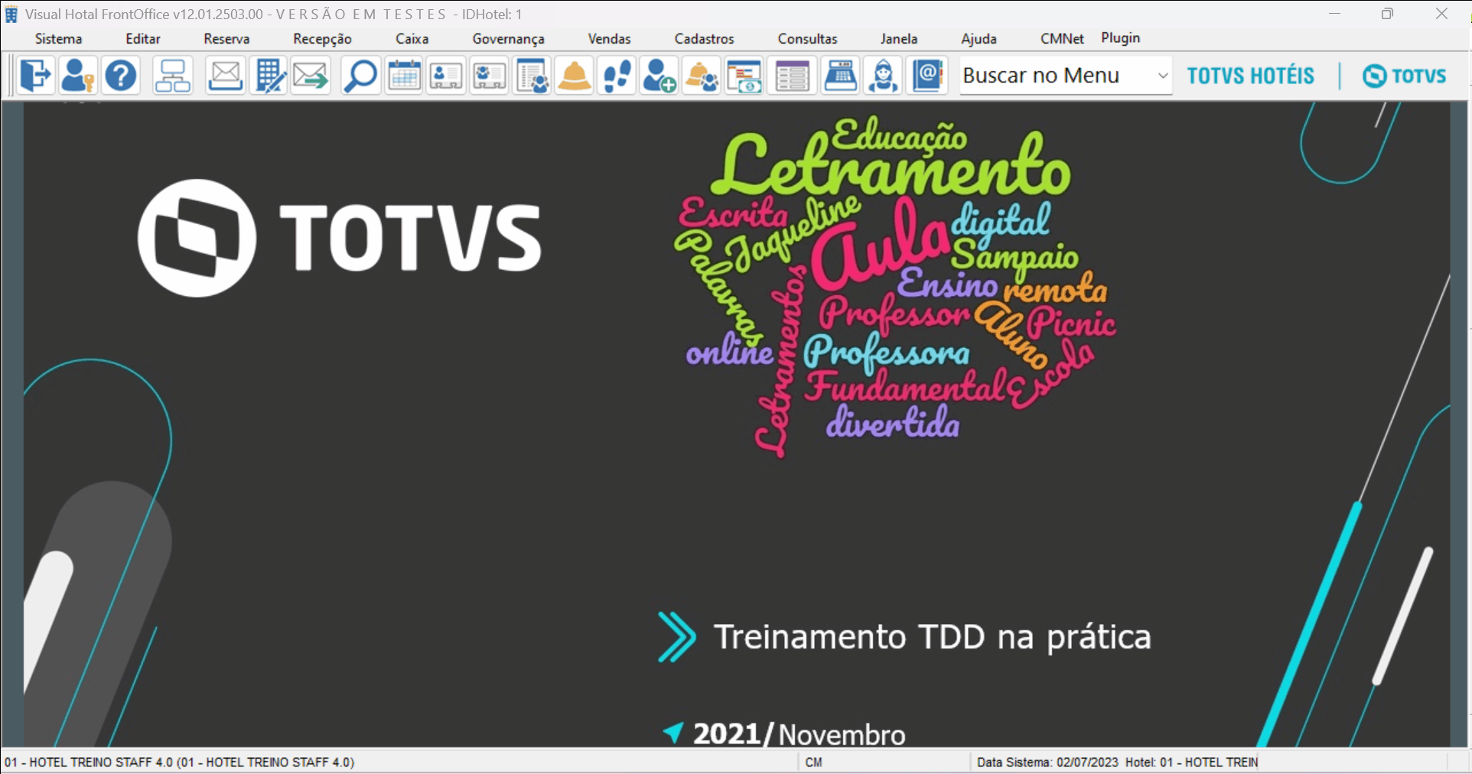Open the address book @ icon

(x=927, y=76)
